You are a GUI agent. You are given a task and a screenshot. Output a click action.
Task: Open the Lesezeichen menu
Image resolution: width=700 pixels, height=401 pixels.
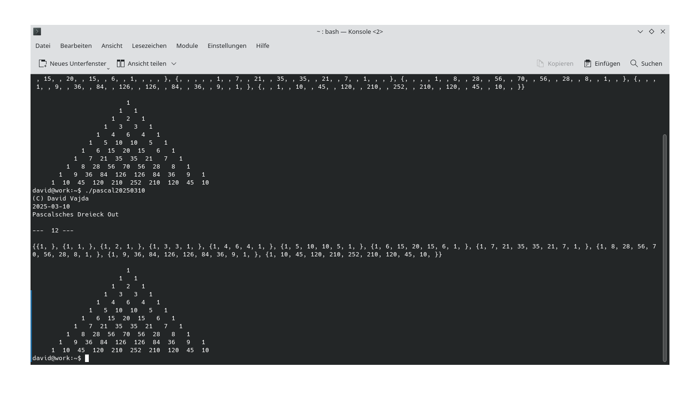[x=149, y=46]
